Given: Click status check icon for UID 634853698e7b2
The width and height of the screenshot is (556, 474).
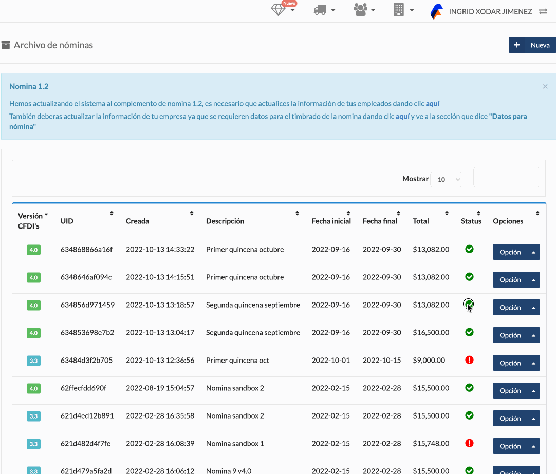Looking at the screenshot, I should click(x=469, y=332).
